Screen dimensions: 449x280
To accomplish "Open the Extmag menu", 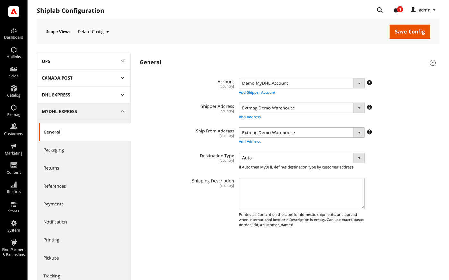I will coord(13,111).
